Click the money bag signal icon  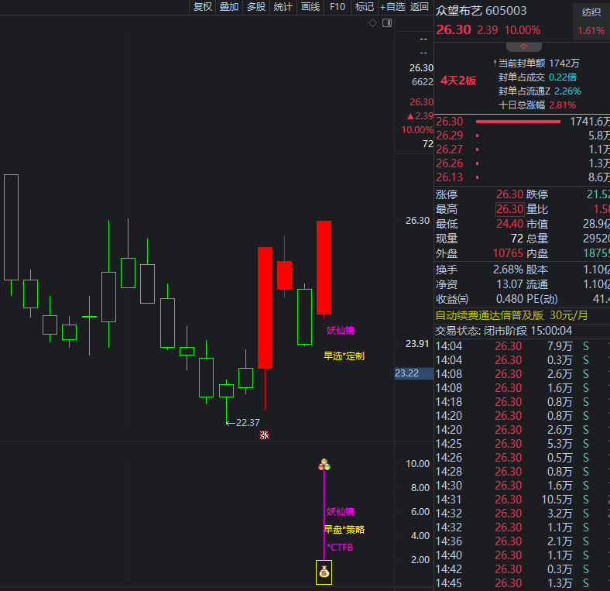[x=324, y=573]
